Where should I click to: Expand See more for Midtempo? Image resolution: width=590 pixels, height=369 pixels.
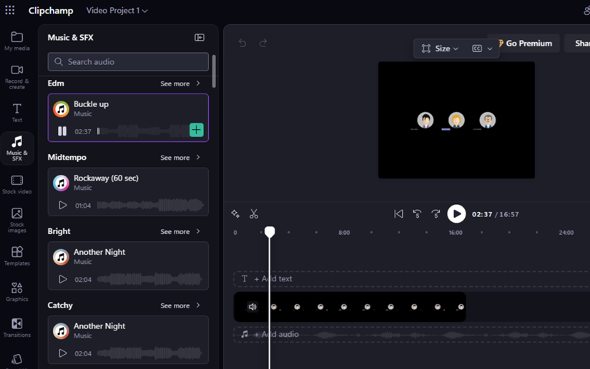[x=180, y=157]
